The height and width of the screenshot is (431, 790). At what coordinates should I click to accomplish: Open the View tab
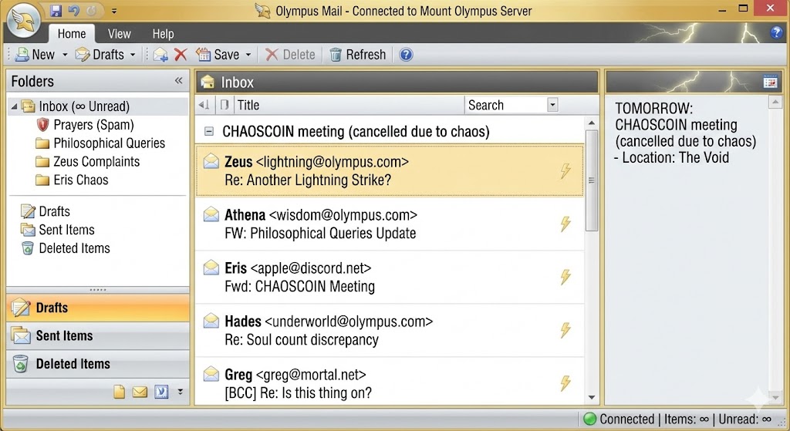pyautogui.click(x=119, y=34)
